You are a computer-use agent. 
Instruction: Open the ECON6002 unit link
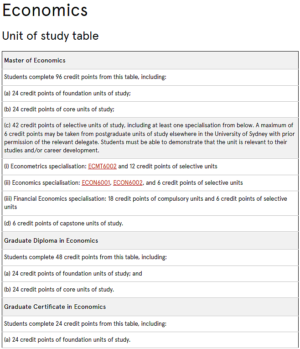(128, 183)
